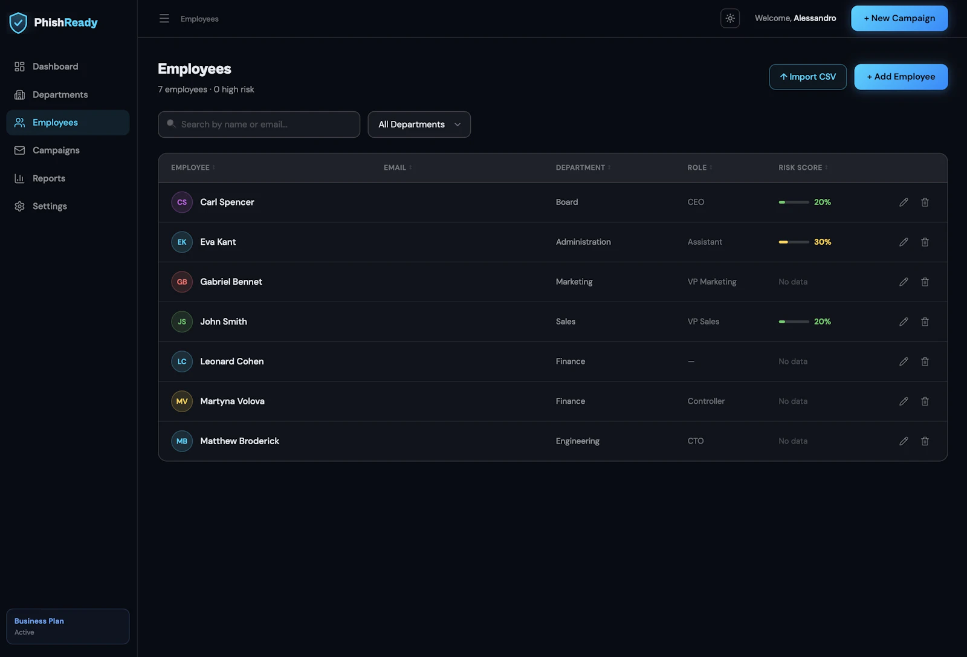The image size is (967, 657).
Task: Click the pencil edit icon for Carl Spencer
Action: pyautogui.click(x=904, y=202)
